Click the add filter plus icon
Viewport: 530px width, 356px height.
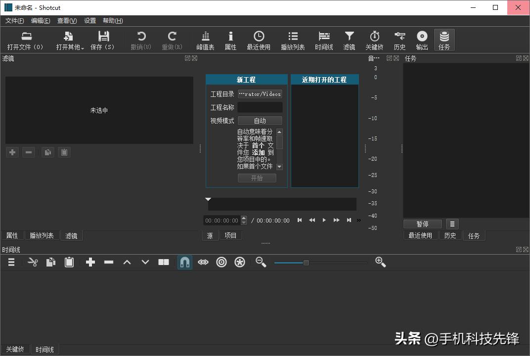pyautogui.click(x=12, y=152)
